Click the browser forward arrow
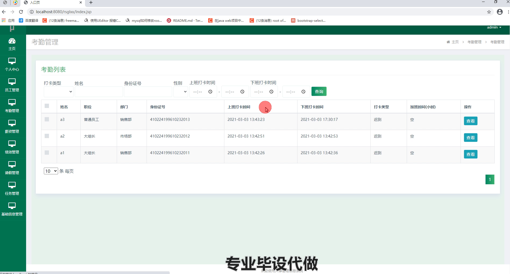The image size is (510, 274). [12, 12]
